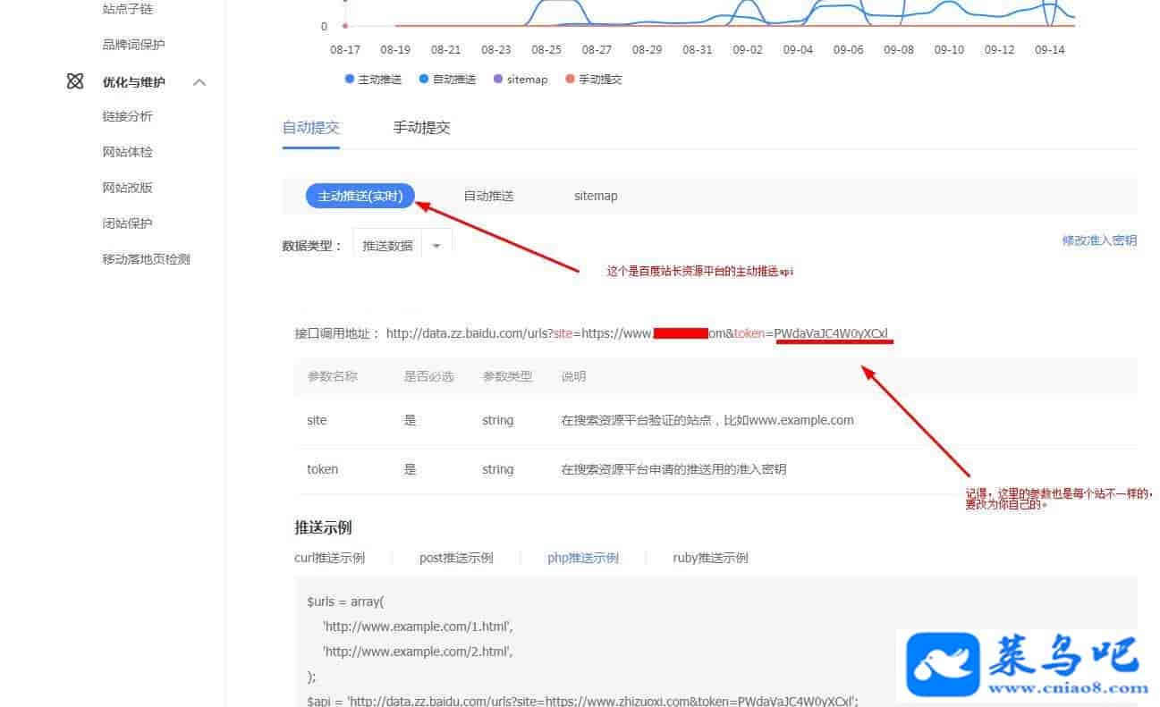Image resolution: width=1160 pixels, height=707 pixels.
Task: Click the 在搜索资源平台申请的推送用的准入密钥 description
Action: click(x=674, y=469)
